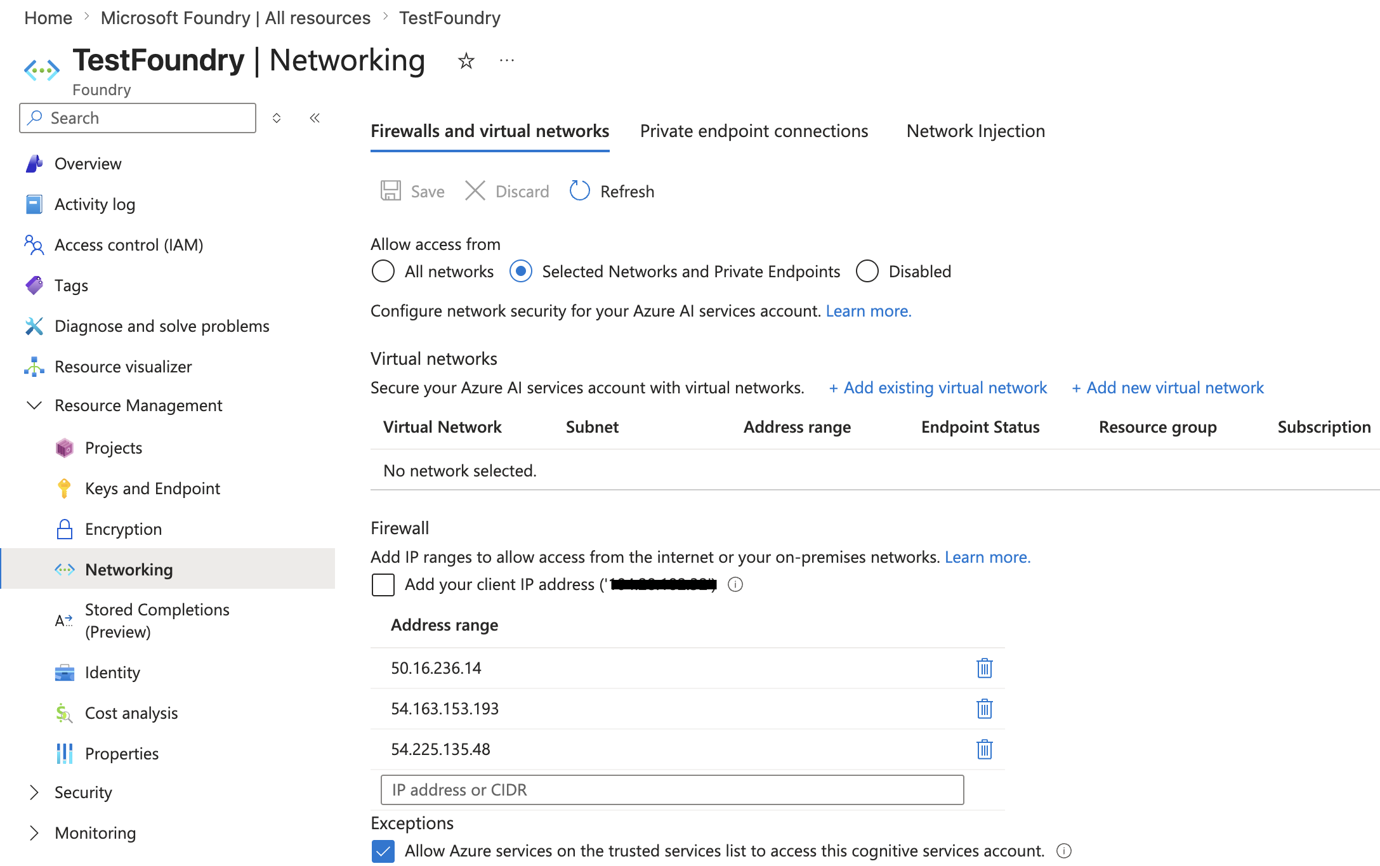Collapse the Resource Management section
The width and height of the screenshot is (1380, 866).
click(x=34, y=405)
